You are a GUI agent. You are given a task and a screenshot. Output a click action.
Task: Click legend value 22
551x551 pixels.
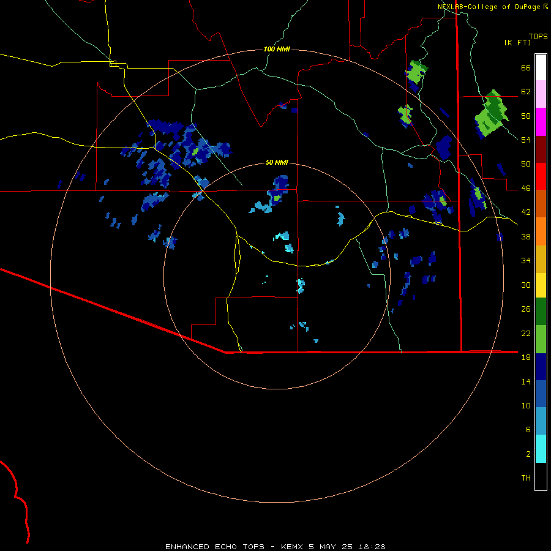point(526,333)
